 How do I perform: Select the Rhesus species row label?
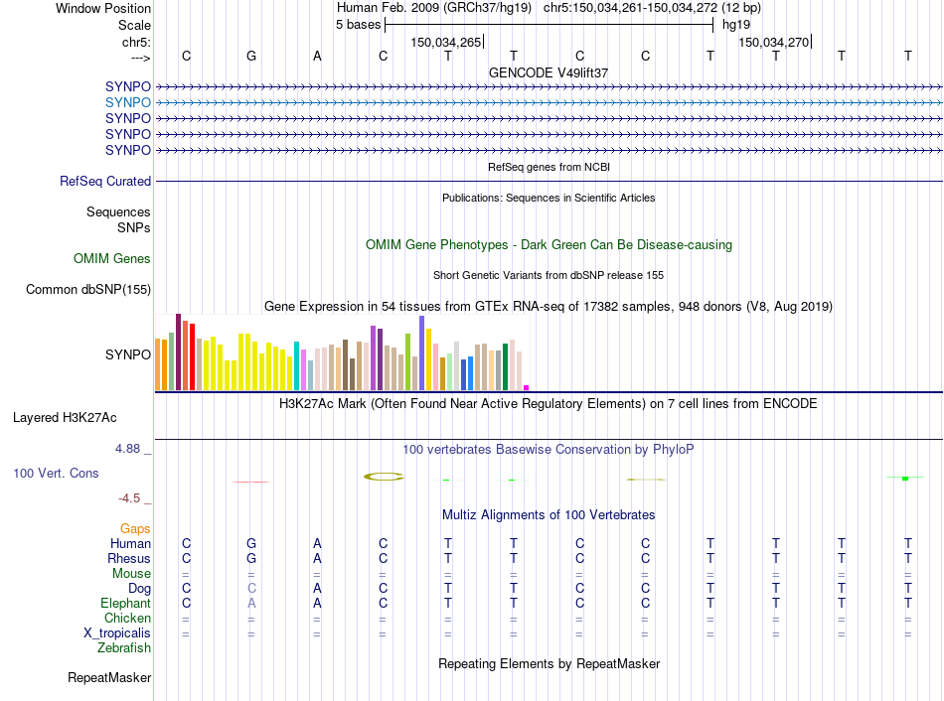pyautogui.click(x=129, y=558)
